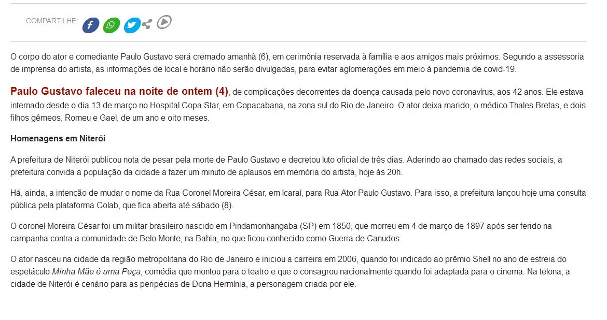This screenshot has width=607, height=320.
Task: Click the 'COMPARTILHE:' label
Action: (52, 21)
